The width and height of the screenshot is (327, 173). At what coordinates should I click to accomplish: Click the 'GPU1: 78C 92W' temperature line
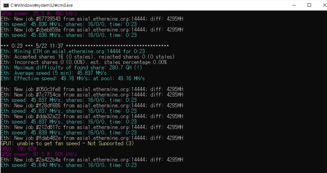18,149
